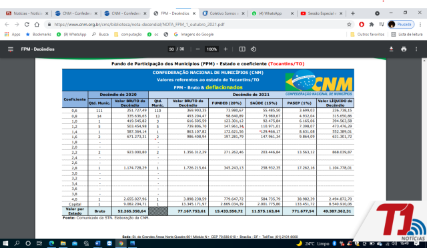427x248 pixels.
Task: Switch to the Coletivo Somos tab
Action: coord(224,13)
